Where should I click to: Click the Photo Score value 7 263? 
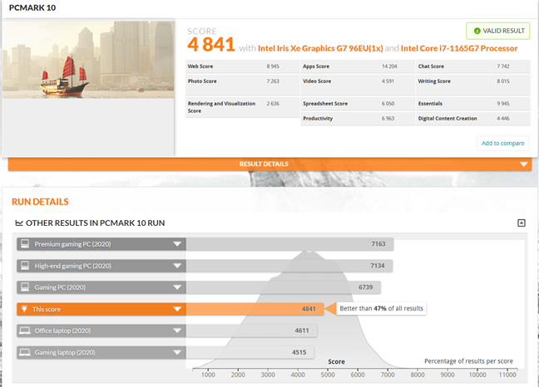273,81
